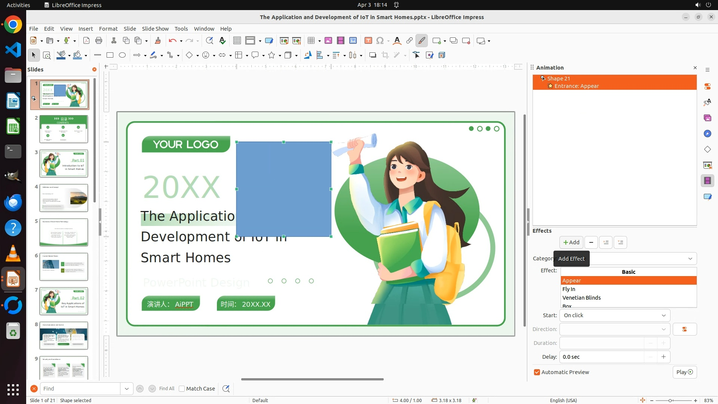Open the Navigator sidebar icon

[x=707, y=134]
